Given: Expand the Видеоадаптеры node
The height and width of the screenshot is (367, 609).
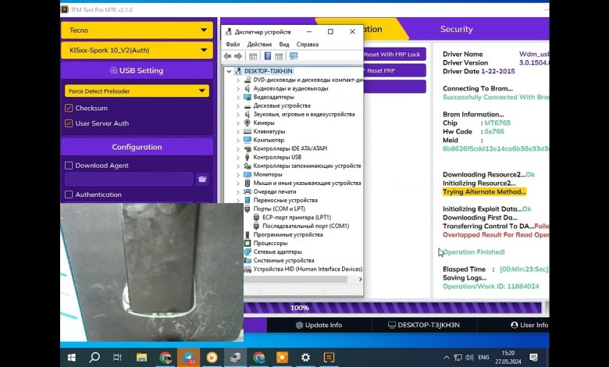Looking at the screenshot, I should 238,97.
